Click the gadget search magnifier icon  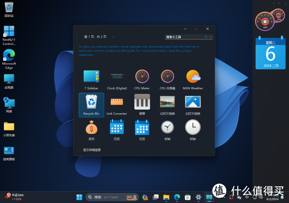point(206,37)
